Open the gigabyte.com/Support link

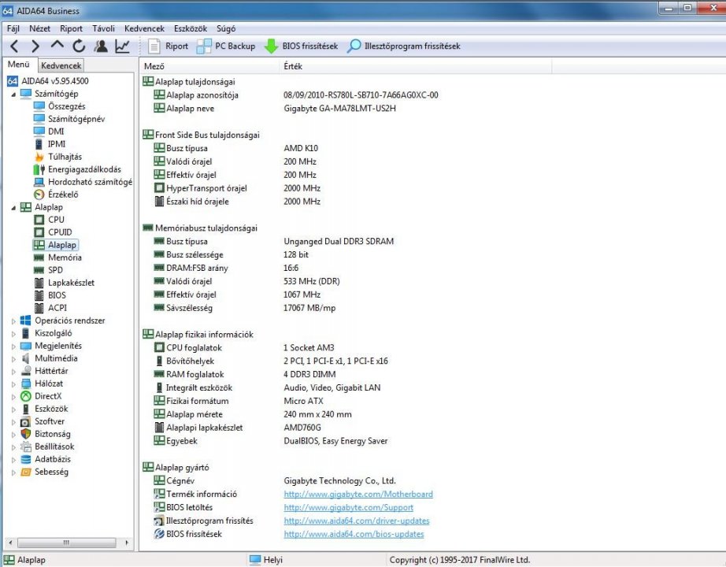point(349,507)
